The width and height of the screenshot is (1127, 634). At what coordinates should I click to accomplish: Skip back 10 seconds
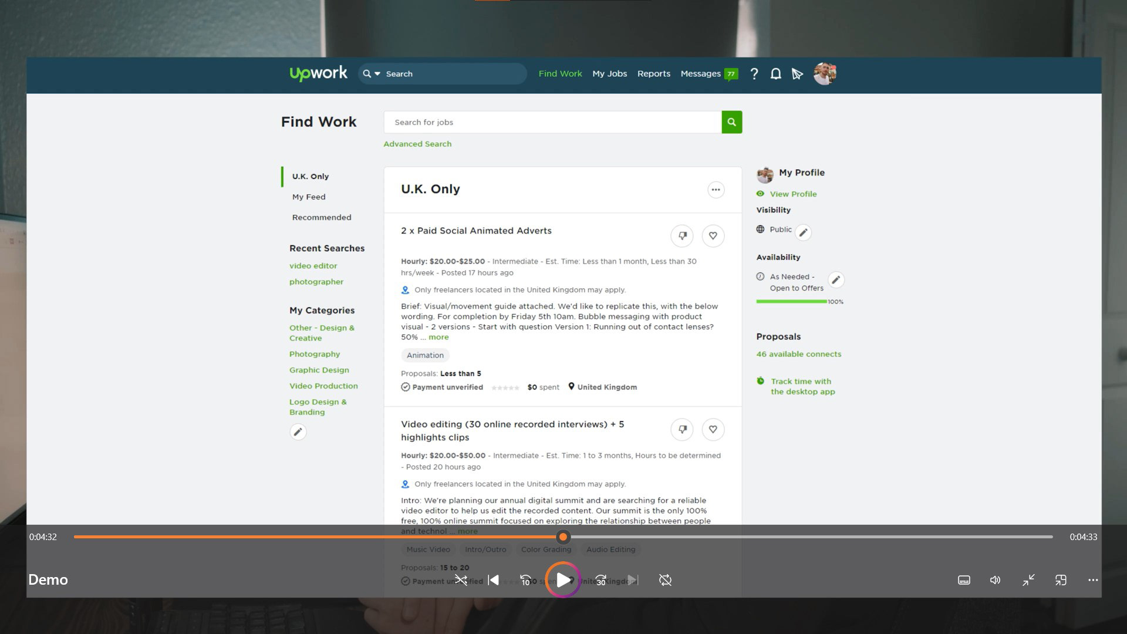click(x=526, y=580)
